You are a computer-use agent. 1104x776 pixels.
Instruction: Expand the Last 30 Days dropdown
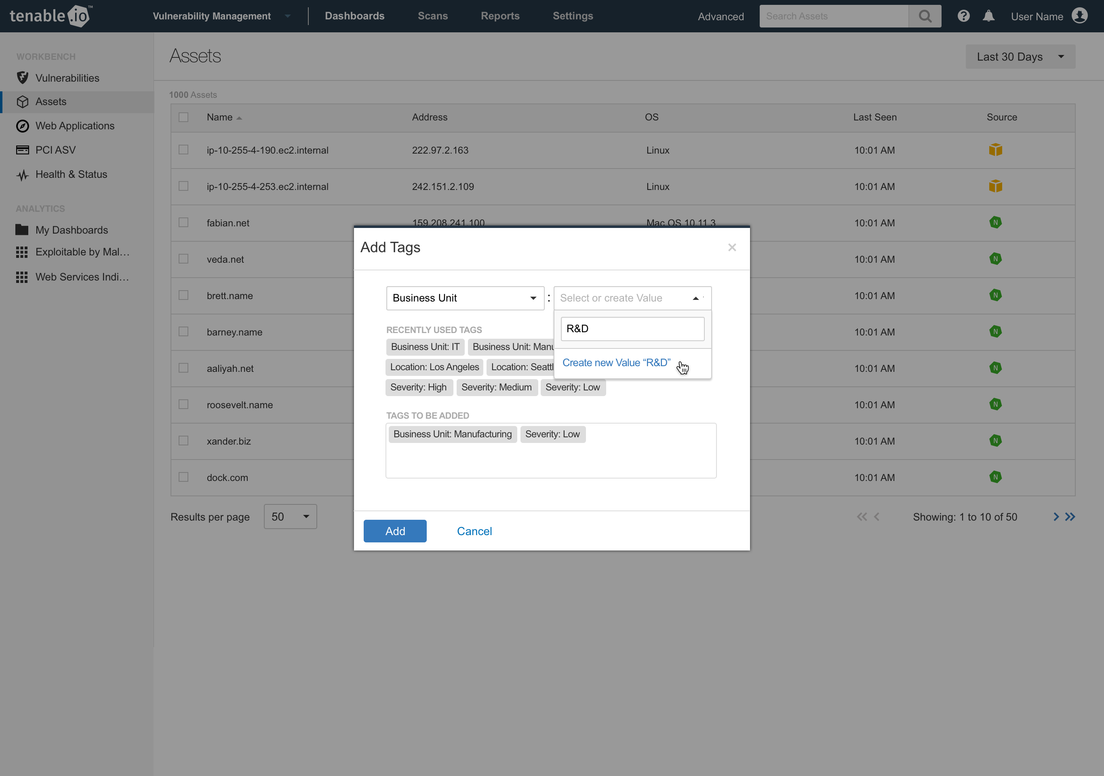pyautogui.click(x=1020, y=57)
